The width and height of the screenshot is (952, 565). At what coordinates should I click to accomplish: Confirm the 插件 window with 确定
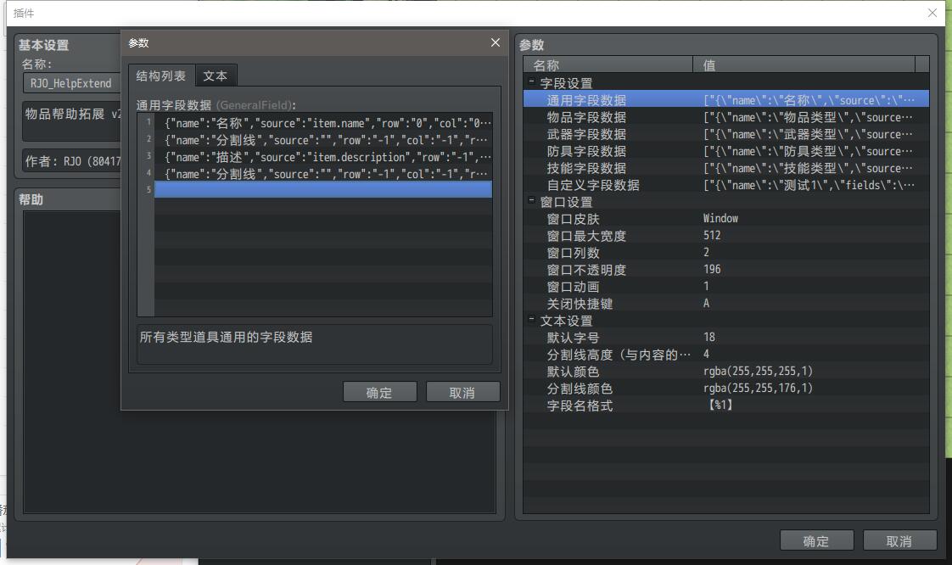816,540
